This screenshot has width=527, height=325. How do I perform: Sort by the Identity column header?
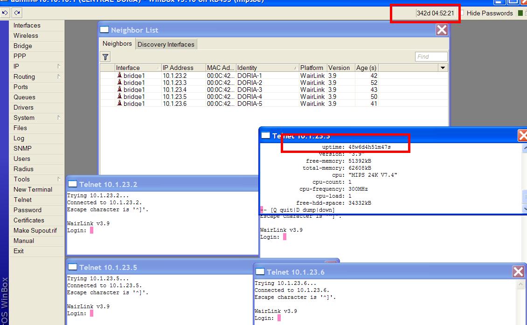pos(267,68)
